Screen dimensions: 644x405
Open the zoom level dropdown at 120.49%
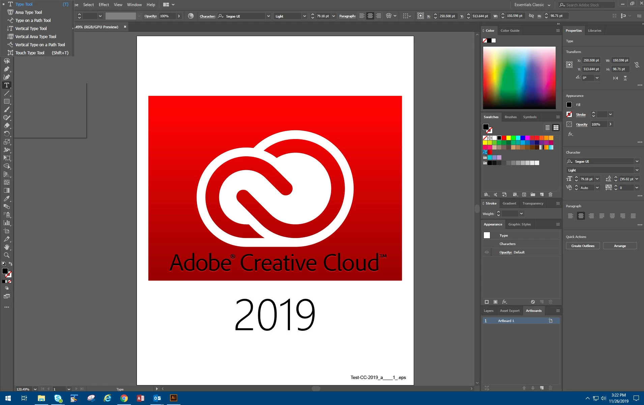click(x=35, y=389)
